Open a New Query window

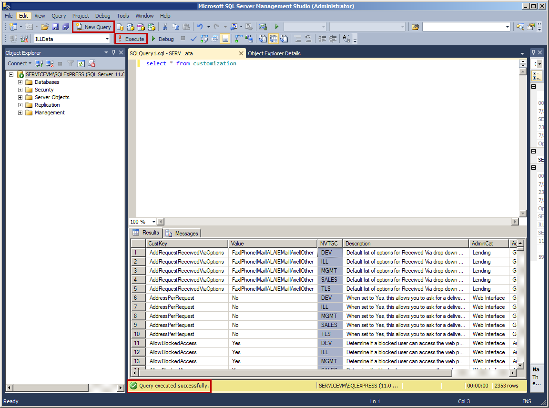[x=93, y=27]
